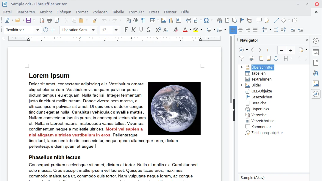Expand the Bilder tree node
Screen dimensions: 322x181
click(x=242, y=85)
